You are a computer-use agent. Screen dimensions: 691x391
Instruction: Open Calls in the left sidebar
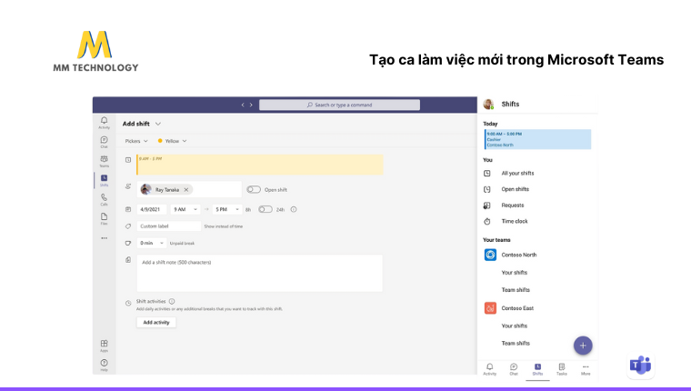tap(104, 200)
